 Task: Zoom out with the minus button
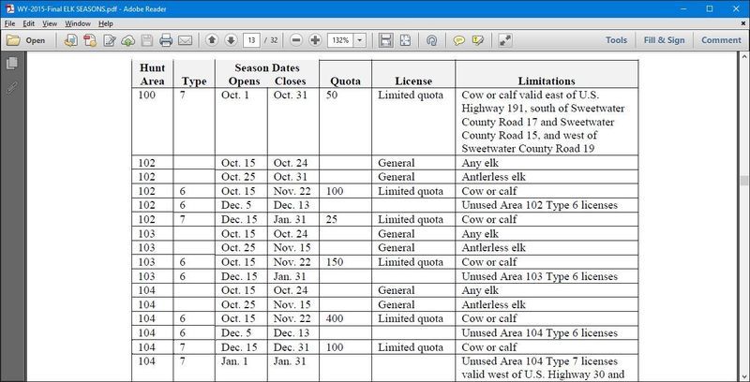pyautogui.click(x=296, y=40)
